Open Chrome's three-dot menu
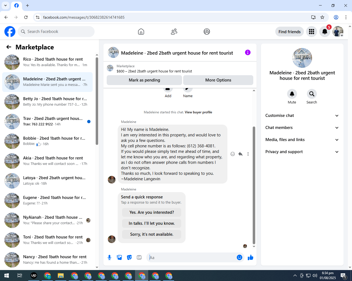 346,17
